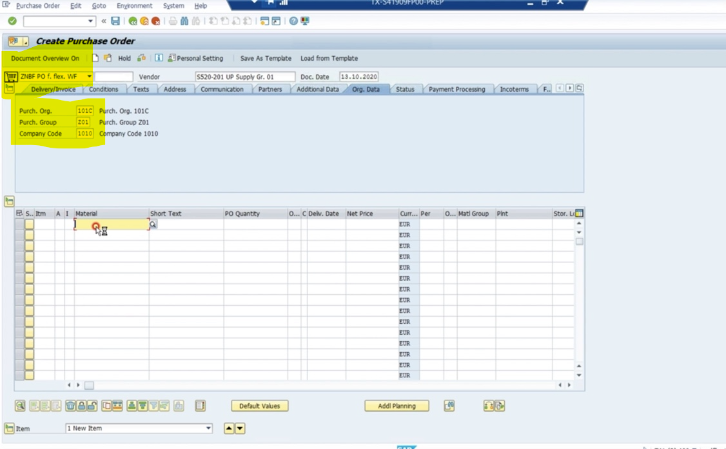Click the Generate shortcut icon
Viewport: 726px width, 449px height.
(x=276, y=21)
